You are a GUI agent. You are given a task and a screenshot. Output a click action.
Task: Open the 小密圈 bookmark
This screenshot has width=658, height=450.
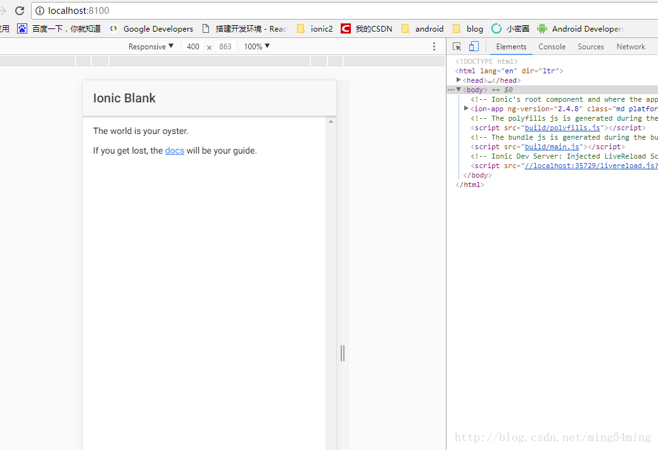[510, 28]
